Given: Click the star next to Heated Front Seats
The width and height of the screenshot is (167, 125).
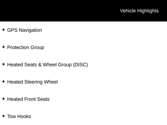Looking at the screenshot, I should (x=3, y=99).
